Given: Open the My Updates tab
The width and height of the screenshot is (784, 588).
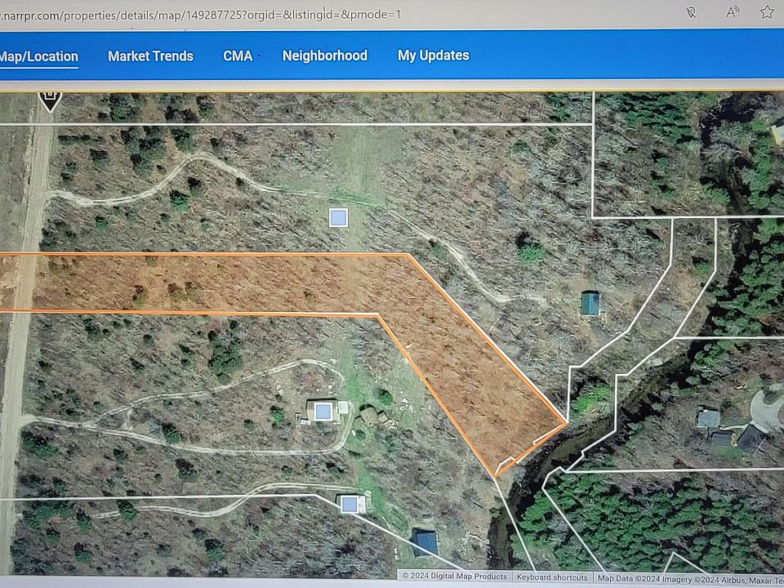Looking at the screenshot, I should (x=434, y=55).
